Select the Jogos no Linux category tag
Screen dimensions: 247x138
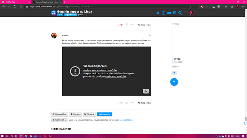click(x=71, y=15)
